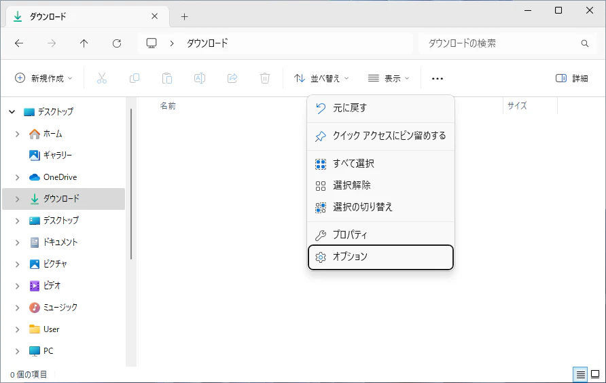Click the Copy icon in toolbar
606x383 pixels.
pyautogui.click(x=135, y=79)
